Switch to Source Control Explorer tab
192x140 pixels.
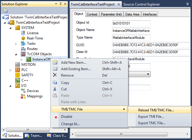pyautogui.click(x=142, y=4)
